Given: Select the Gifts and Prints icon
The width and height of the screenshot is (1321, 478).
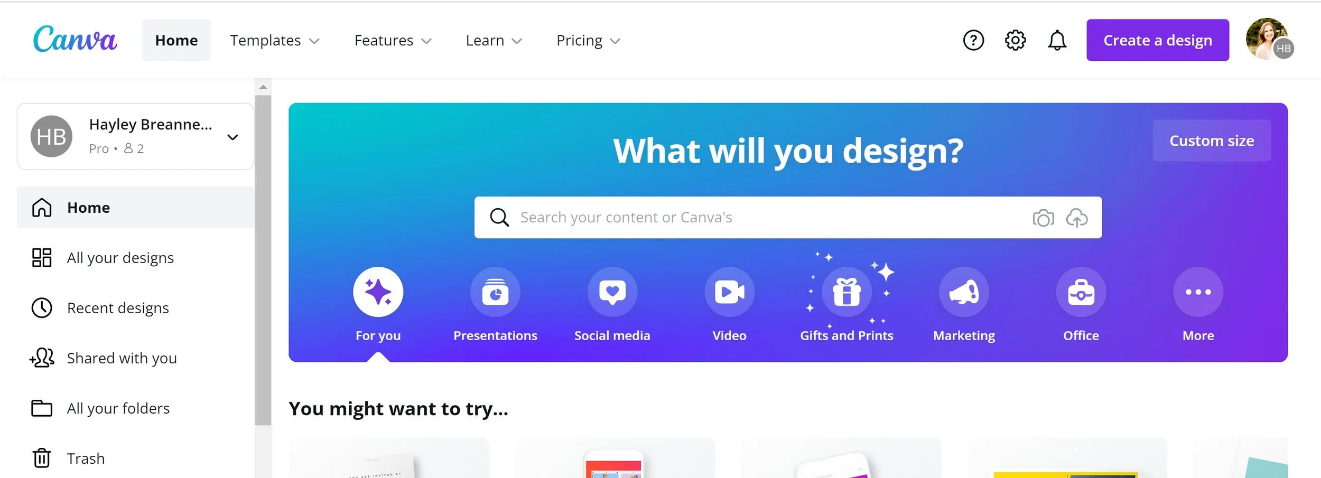Looking at the screenshot, I should pyautogui.click(x=846, y=292).
